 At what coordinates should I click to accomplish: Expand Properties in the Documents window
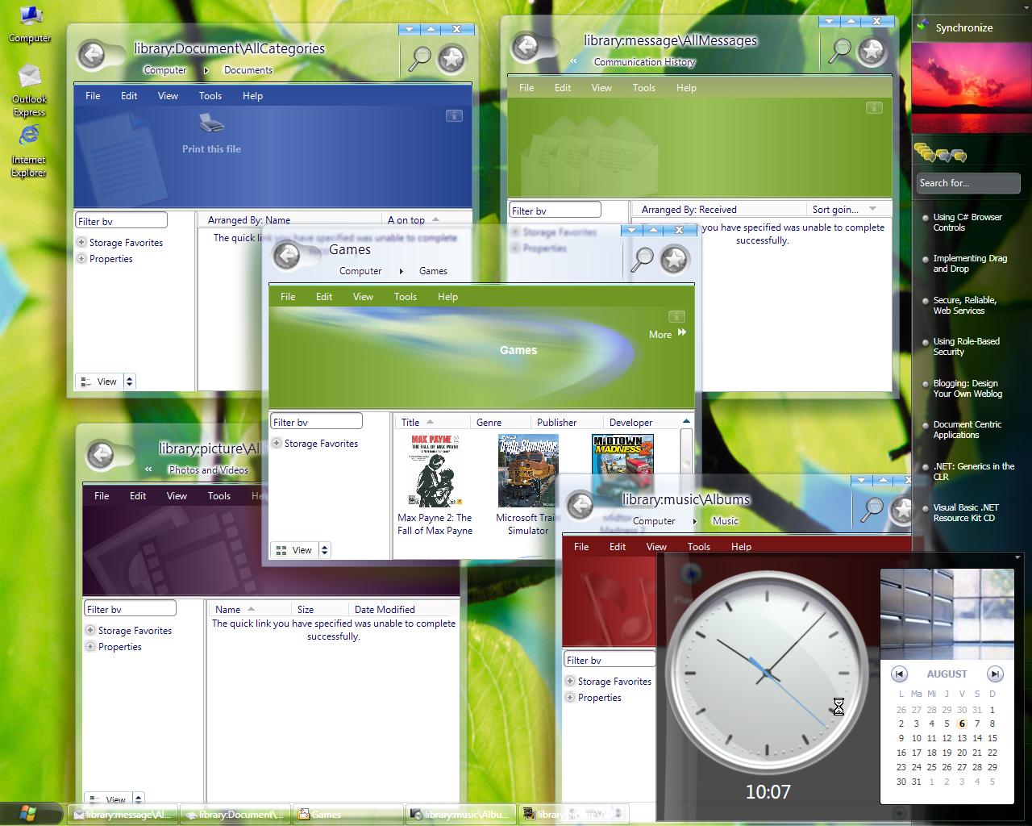tap(81, 258)
